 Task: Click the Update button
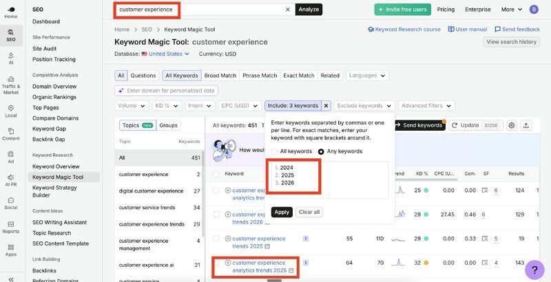[476, 125]
